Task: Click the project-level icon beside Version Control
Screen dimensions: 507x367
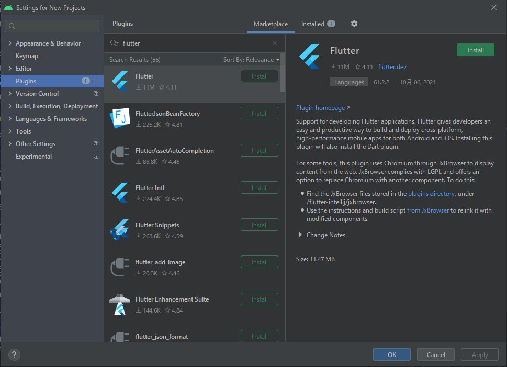Action: pyautogui.click(x=96, y=94)
